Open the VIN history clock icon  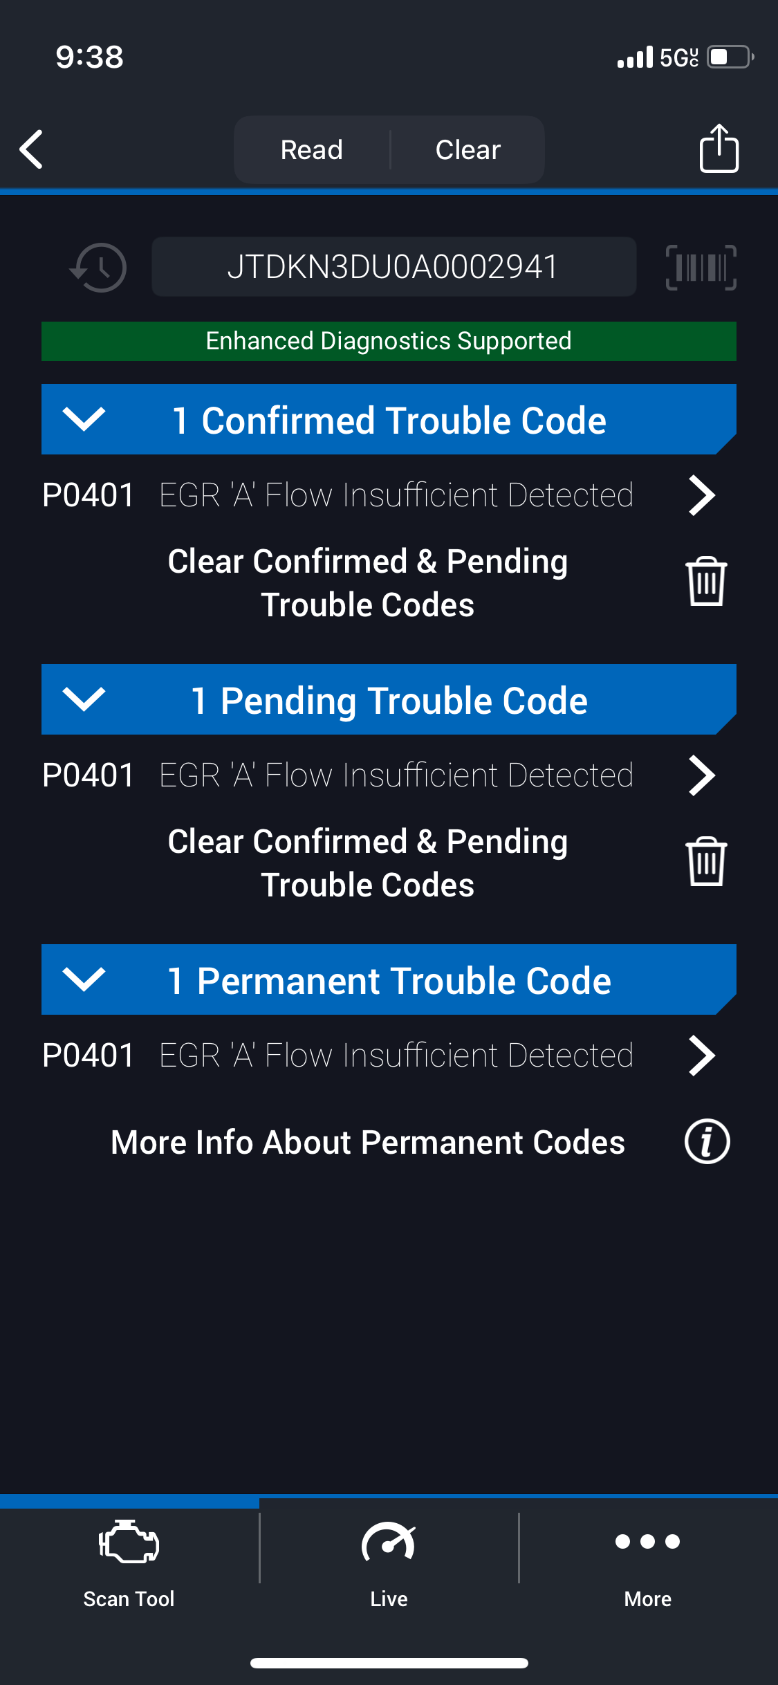point(99,267)
